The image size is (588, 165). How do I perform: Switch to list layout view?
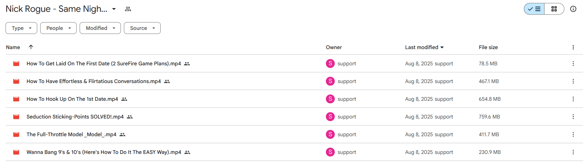click(x=534, y=9)
